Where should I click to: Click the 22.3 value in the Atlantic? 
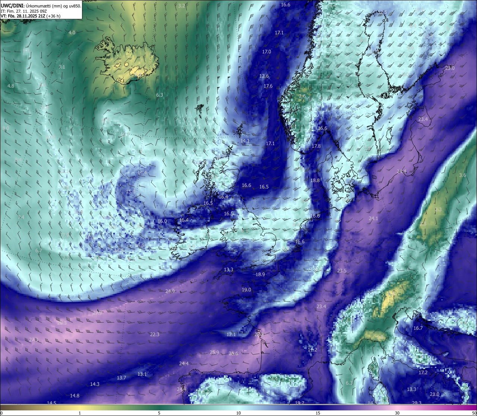pos(155,335)
